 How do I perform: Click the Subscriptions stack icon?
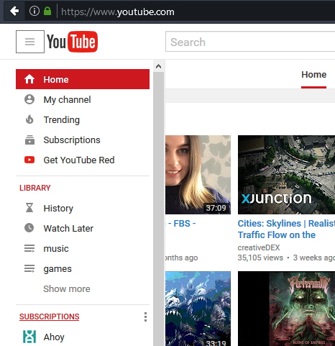29,140
